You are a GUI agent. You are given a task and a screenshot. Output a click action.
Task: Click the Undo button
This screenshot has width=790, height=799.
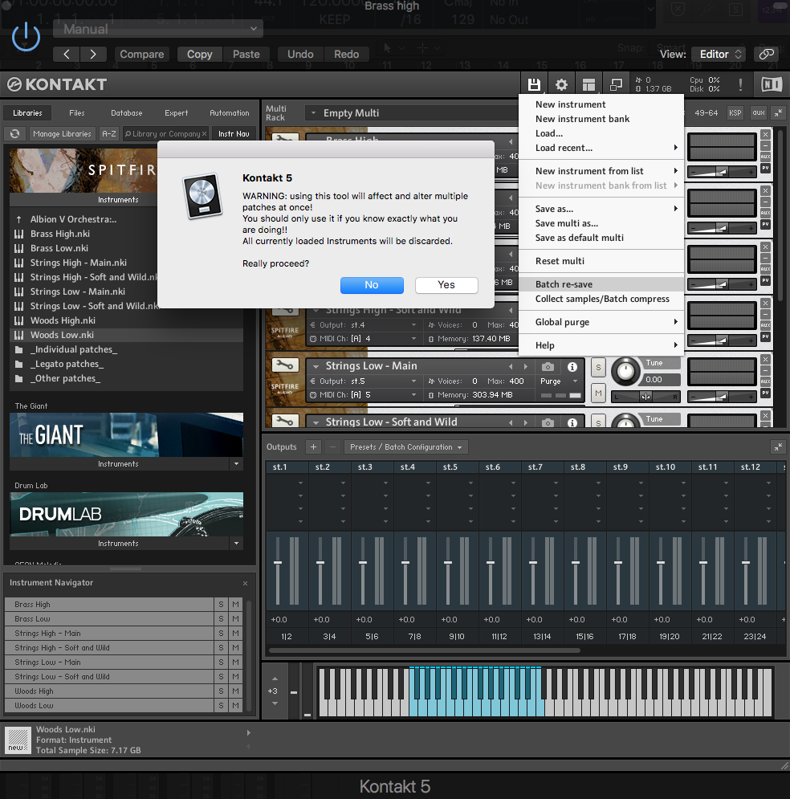(x=300, y=54)
